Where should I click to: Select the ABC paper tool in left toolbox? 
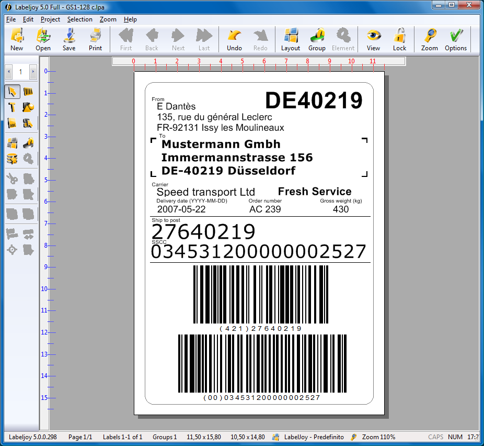pos(13,124)
